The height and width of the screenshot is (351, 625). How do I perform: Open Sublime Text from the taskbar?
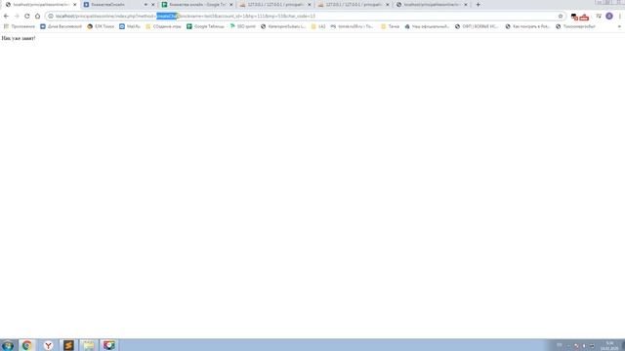pos(68,345)
